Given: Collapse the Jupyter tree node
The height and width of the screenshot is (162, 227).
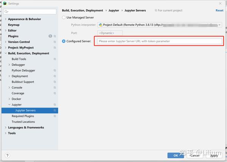Looking at the screenshot, I should [9, 105].
